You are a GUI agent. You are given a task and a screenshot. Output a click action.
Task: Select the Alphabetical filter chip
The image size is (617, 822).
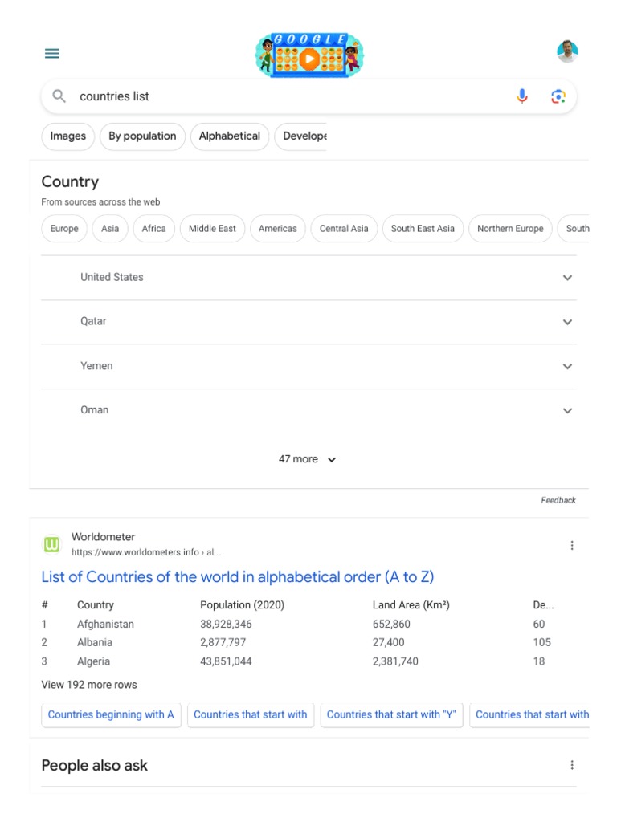tap(229, 136)
